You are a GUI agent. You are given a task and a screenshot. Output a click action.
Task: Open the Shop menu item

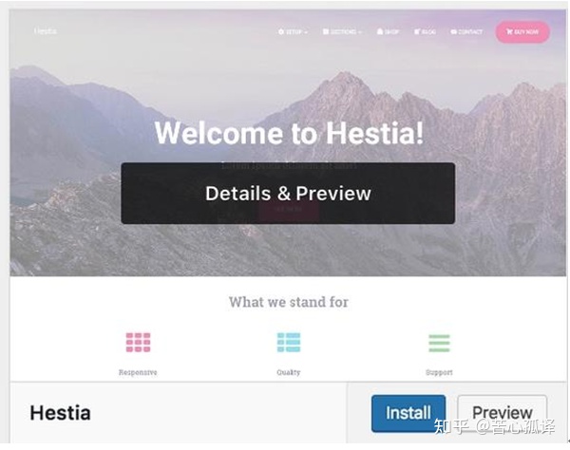[x=389, y=32]
